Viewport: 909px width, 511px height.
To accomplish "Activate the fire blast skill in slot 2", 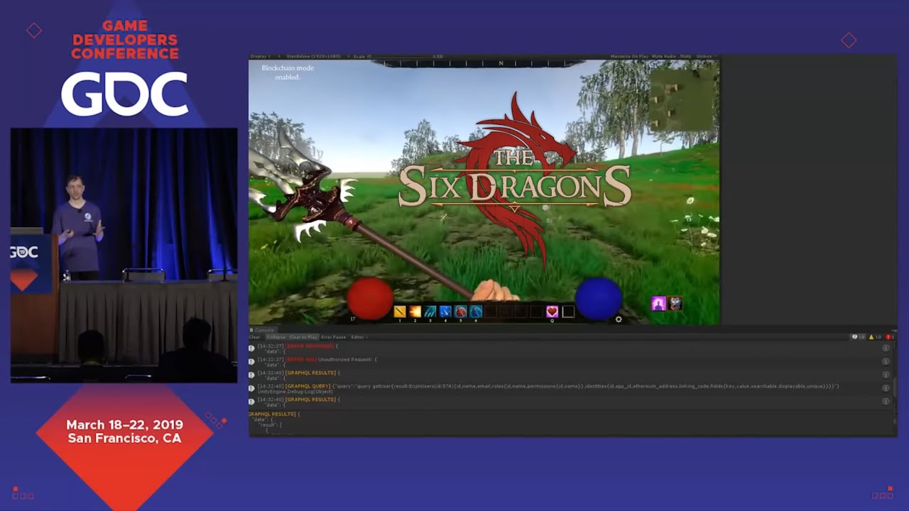I will coord(415,312).
